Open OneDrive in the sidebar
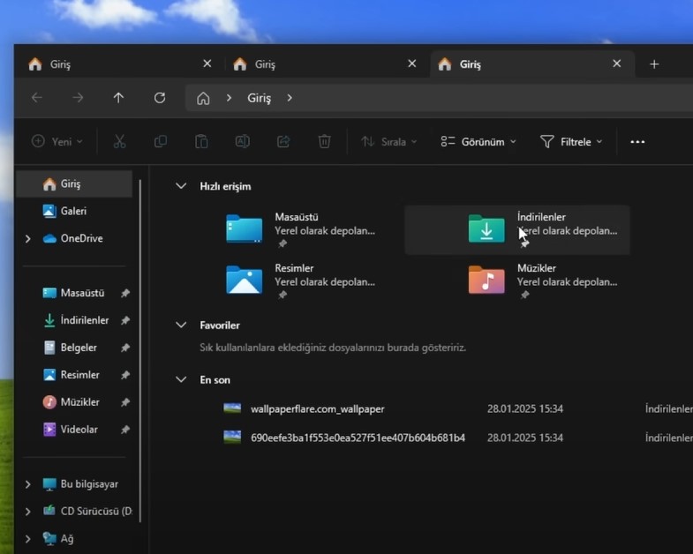This screenshot has height=554, width=693. pyautogui.click(x=73, y=238)
